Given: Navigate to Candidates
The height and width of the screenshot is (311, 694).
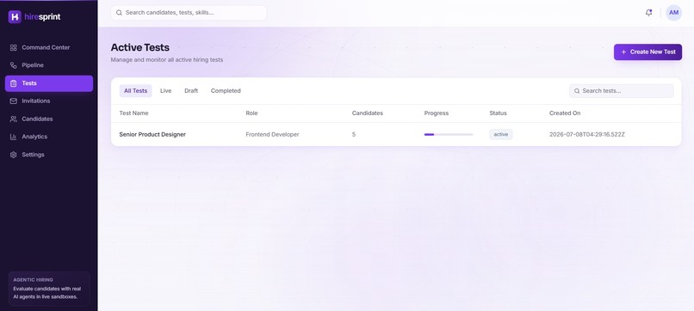Looking at the screenshot, I should (x=49, y=119).
